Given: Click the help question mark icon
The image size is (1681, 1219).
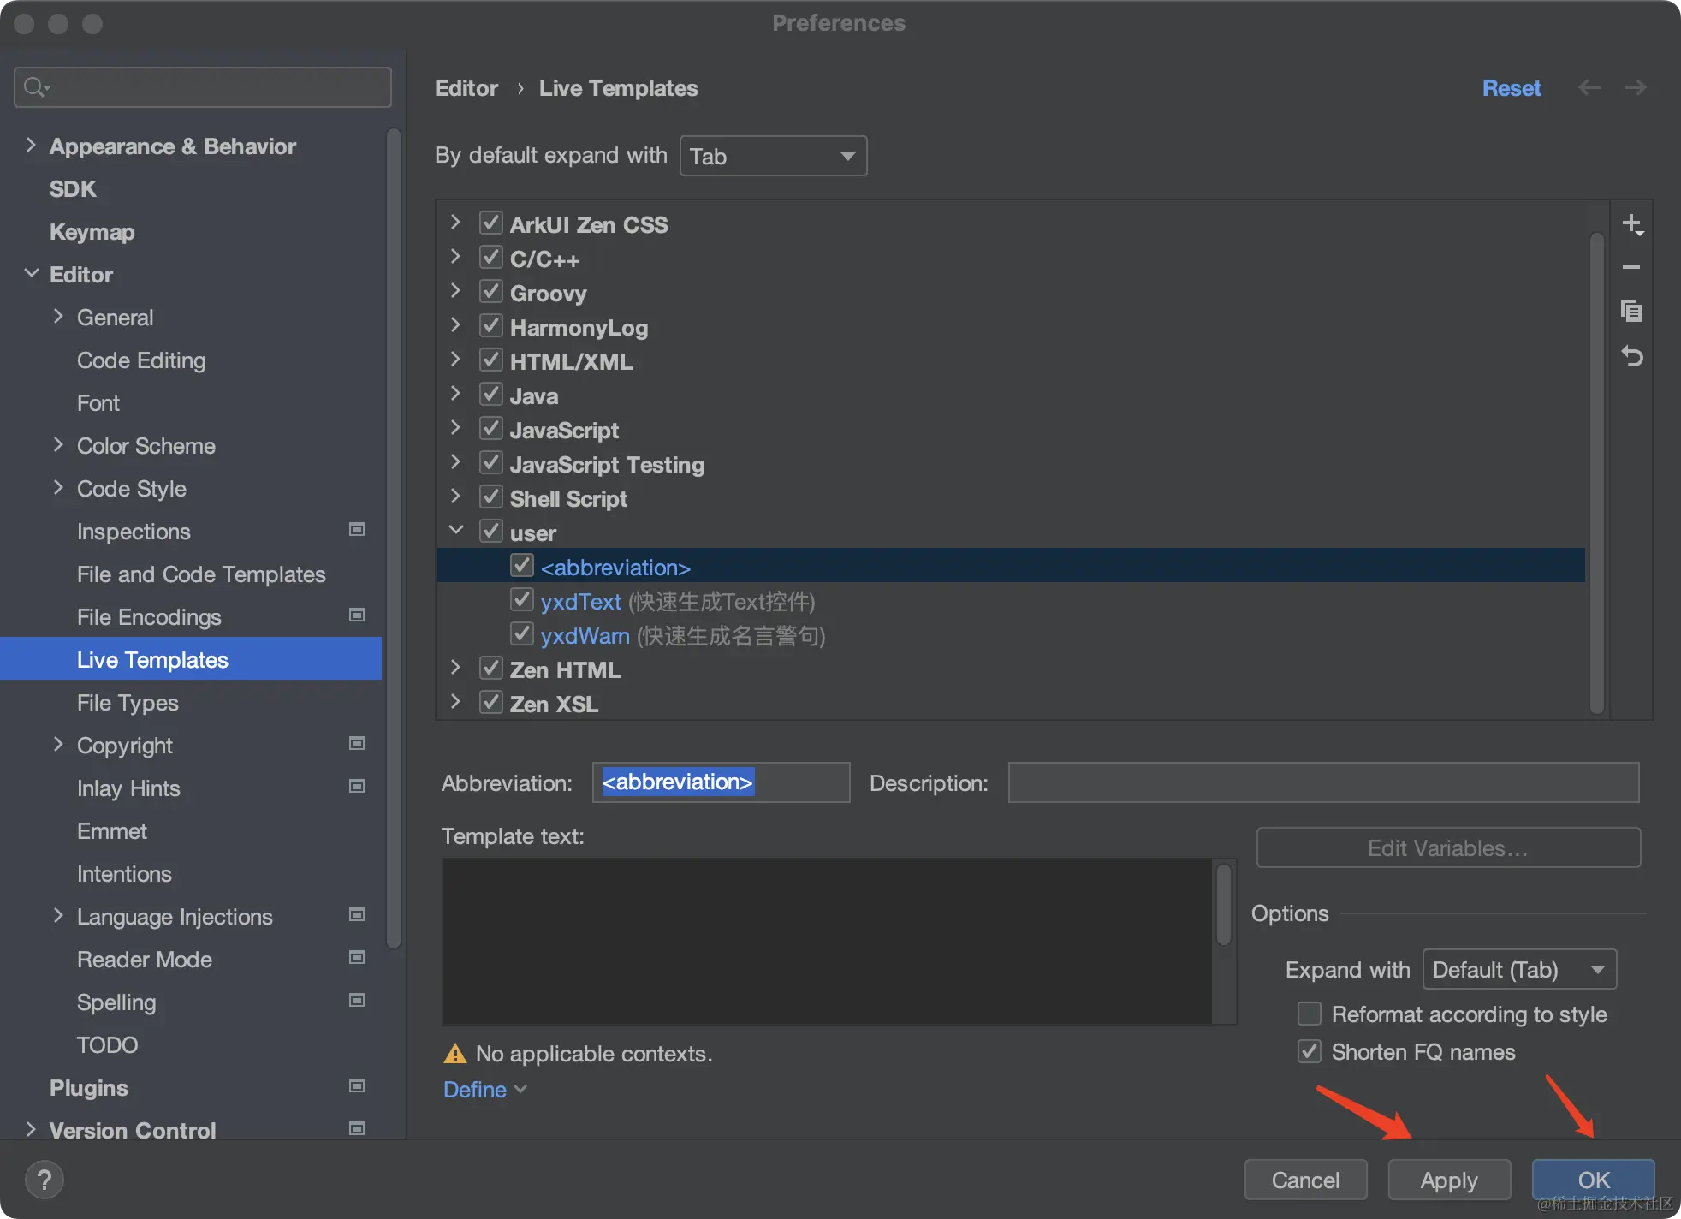Looking at the screenshot, I should point(45,1180).
